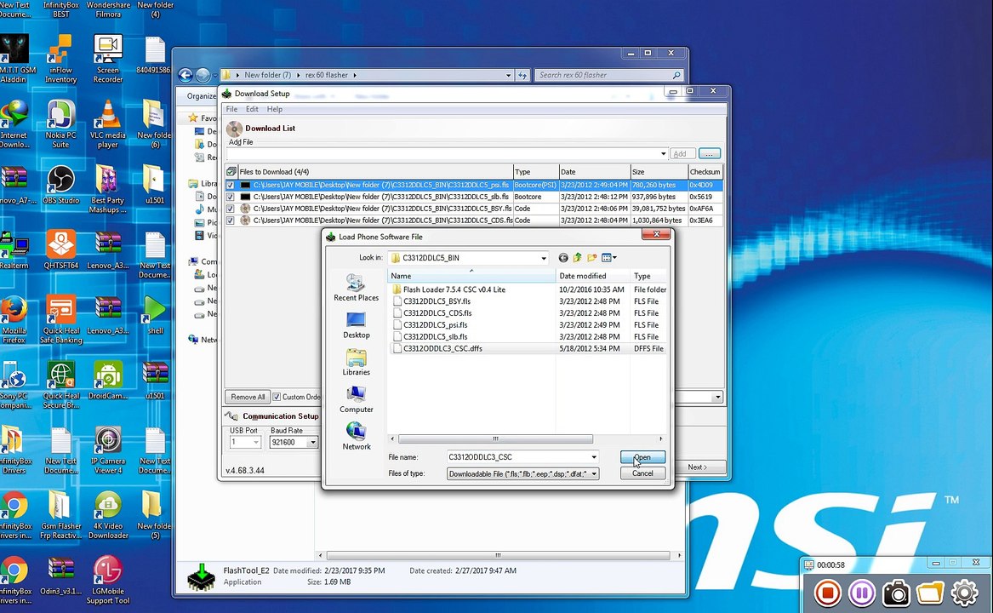The height and width of the screenshot is (613, 993).
Task: Click Back arrow in Explorer window
Action: coord(185,76)
